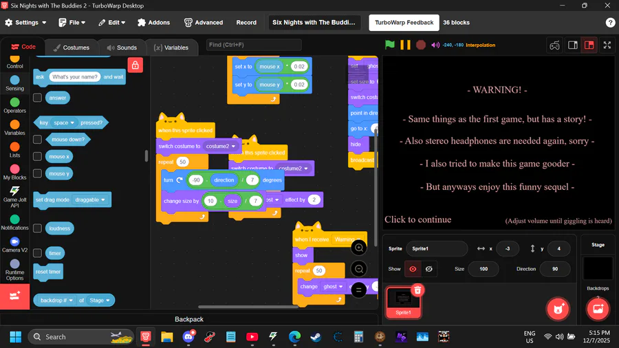
Task: Zoom out the code workspace
Action: pos(359,269)
